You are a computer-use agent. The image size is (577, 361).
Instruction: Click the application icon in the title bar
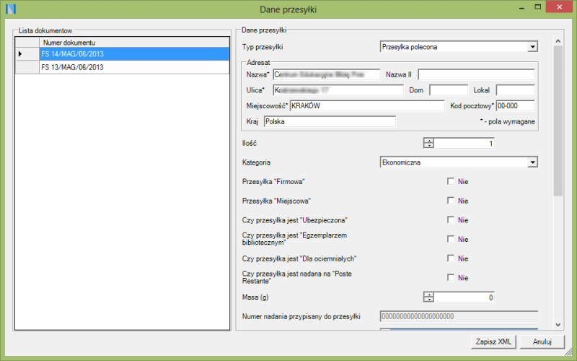(x=9, y=9)
